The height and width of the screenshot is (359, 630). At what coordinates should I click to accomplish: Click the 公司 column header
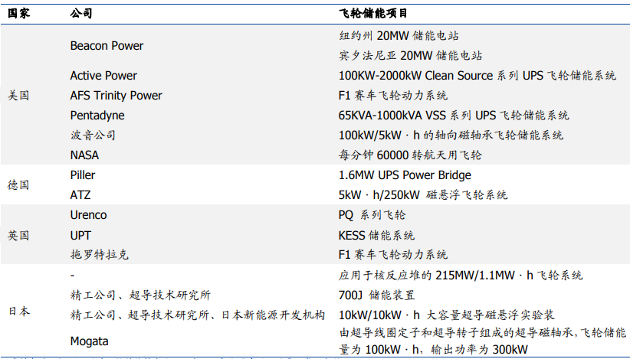pyautogui.click(x=81, y=14)
